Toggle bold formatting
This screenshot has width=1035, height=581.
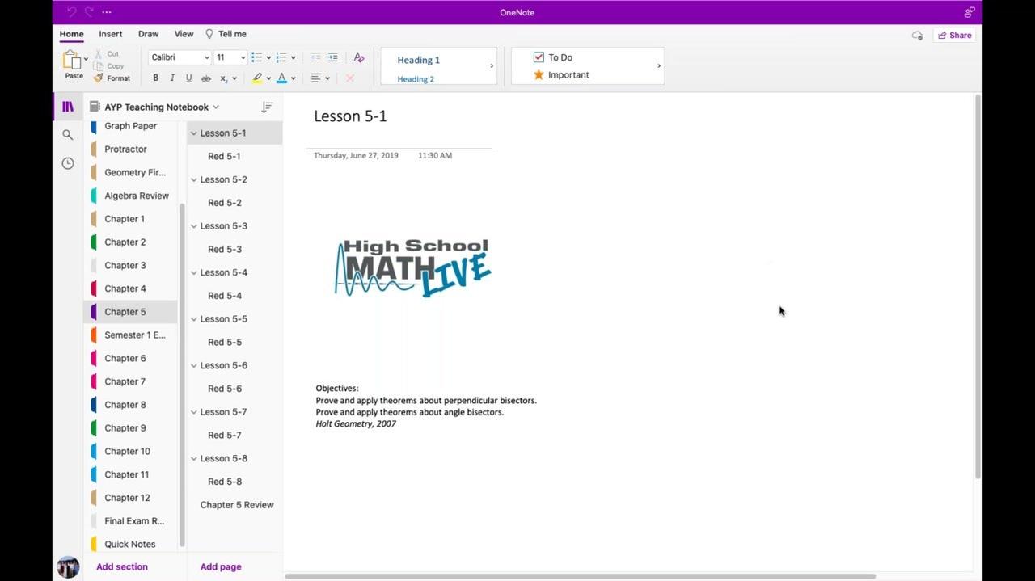[155, 78]
